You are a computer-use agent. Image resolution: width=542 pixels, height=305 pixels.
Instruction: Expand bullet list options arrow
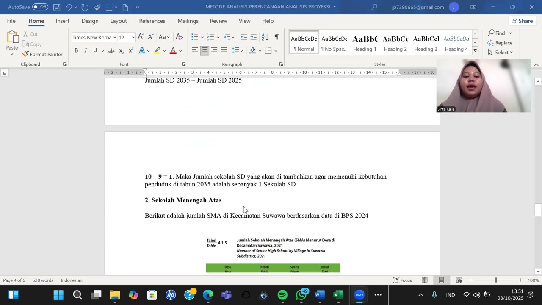coord(202,38)
